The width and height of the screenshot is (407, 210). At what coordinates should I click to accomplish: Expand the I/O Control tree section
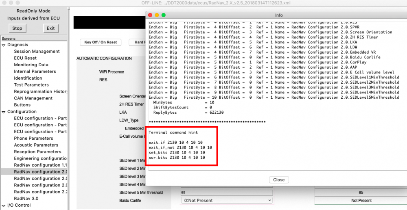(4, 206)
